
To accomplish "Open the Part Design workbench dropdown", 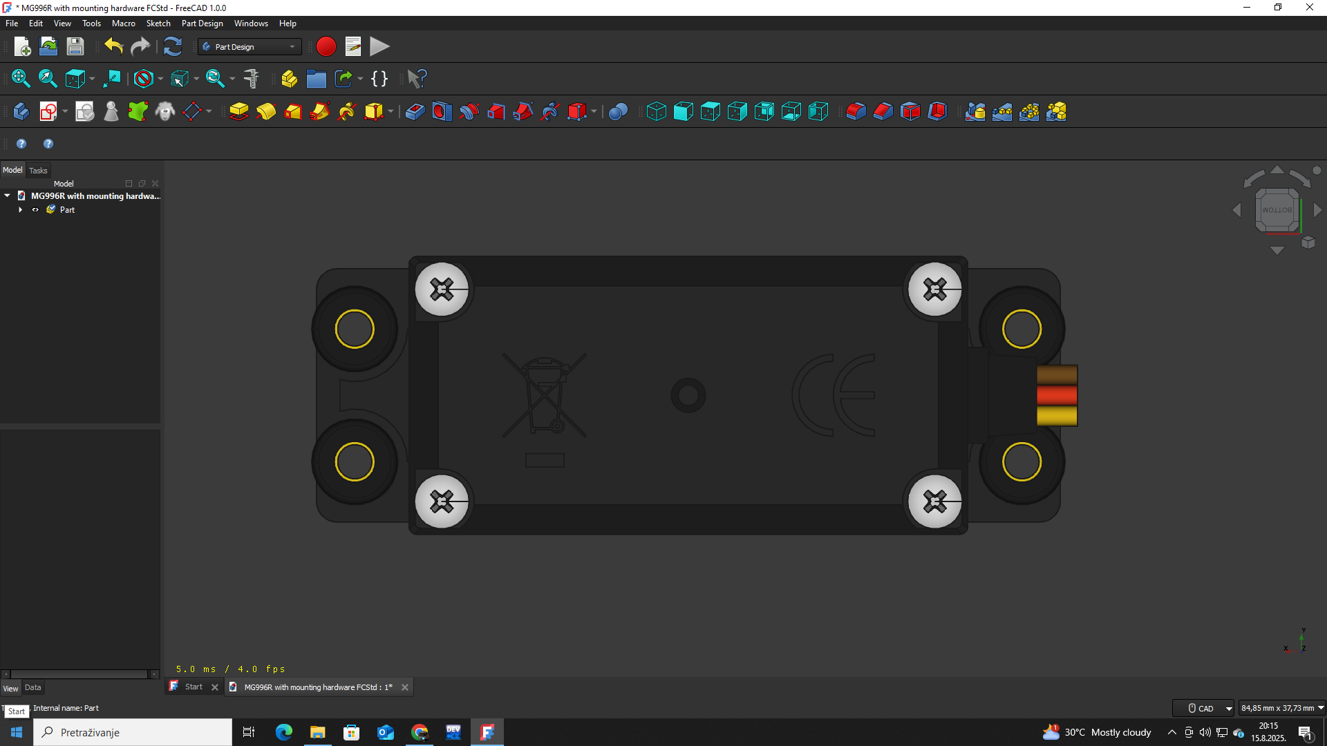I will point(250,47).
